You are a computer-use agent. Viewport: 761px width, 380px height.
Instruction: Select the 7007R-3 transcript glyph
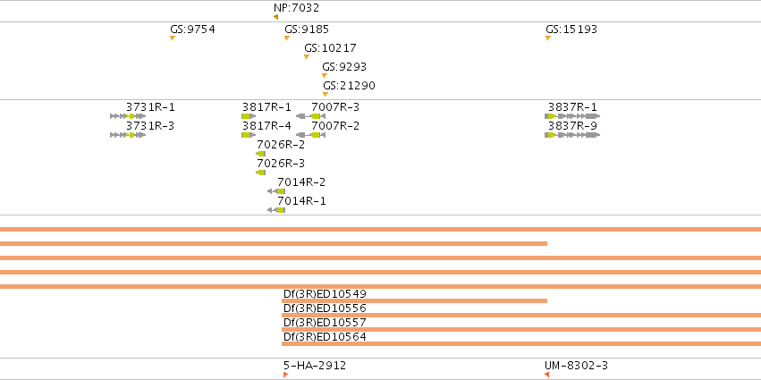pyautogui.click(x=310, y=116)
